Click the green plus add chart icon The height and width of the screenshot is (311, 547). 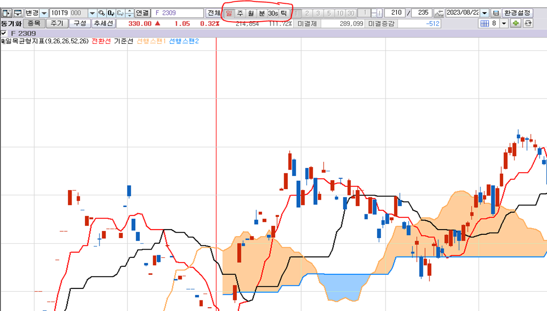(x=516, y=23)
